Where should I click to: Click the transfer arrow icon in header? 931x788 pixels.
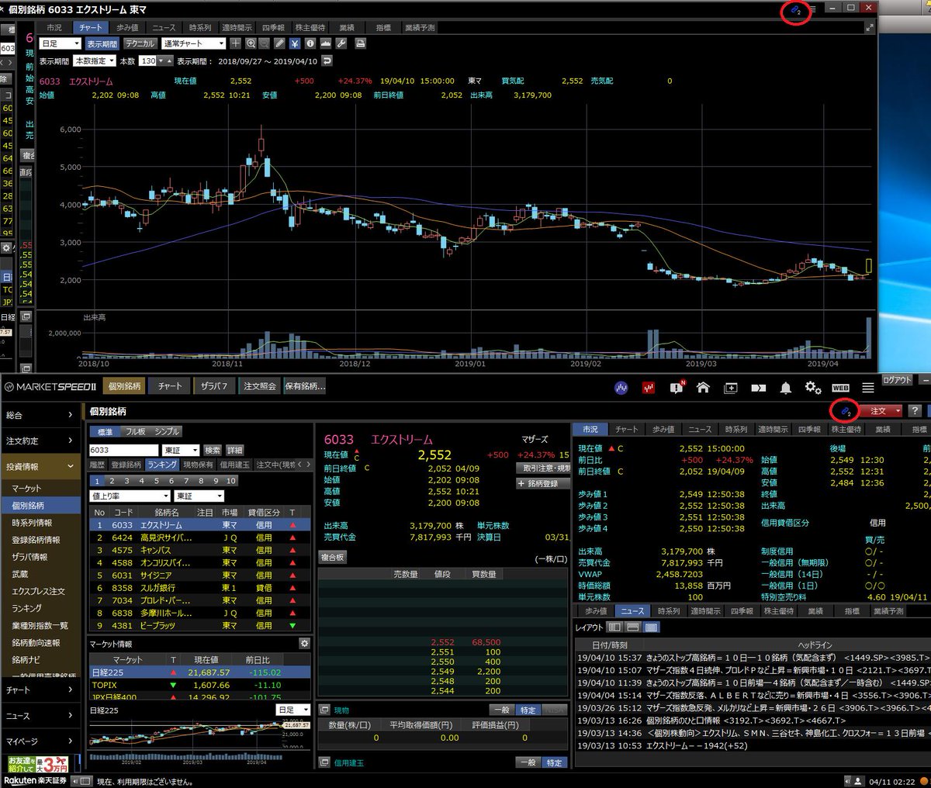758,388
